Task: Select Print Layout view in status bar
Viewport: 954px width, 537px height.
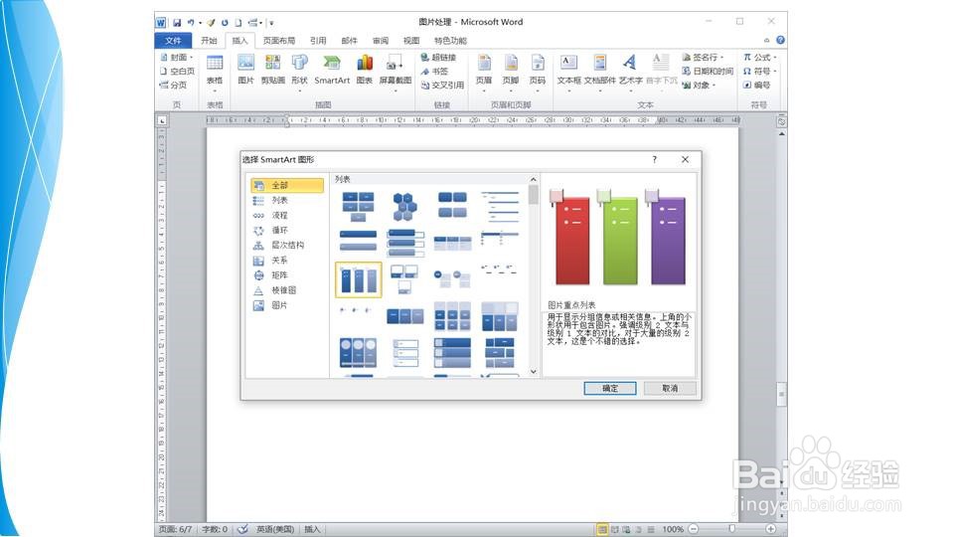Action: point(602,529)
